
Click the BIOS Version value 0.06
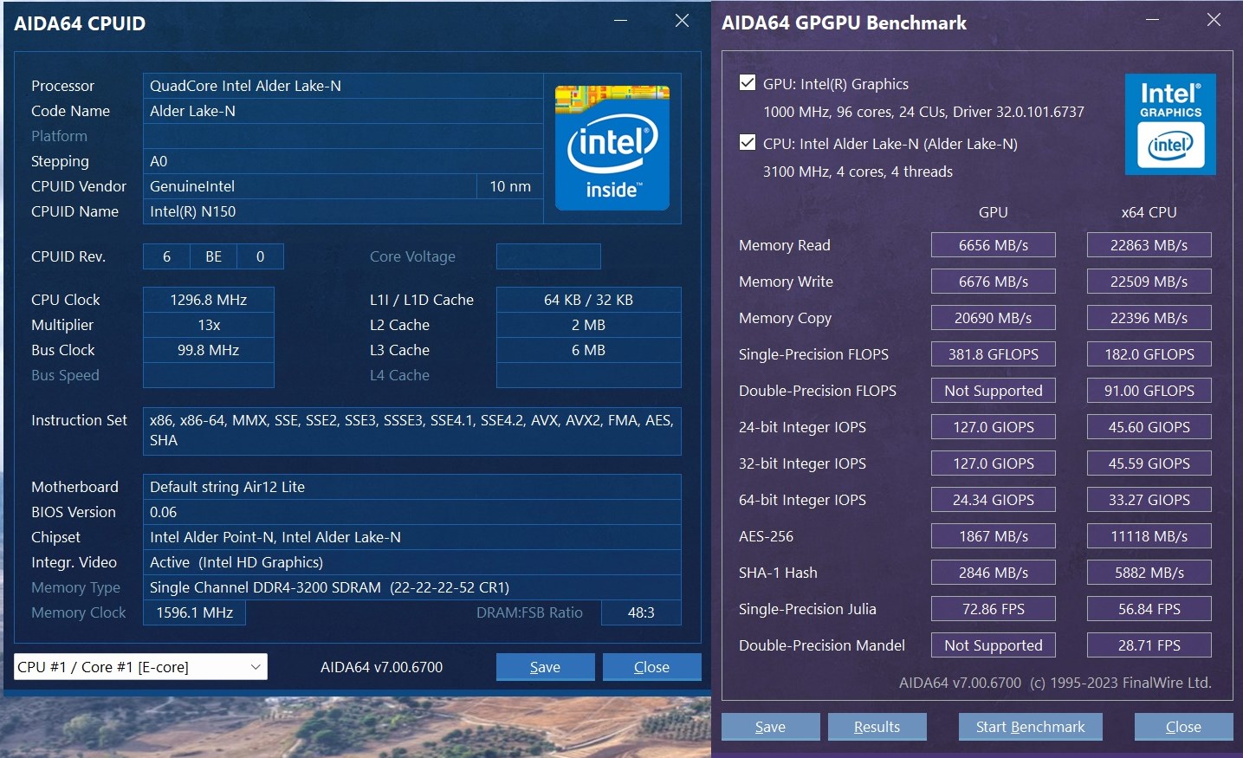412,512
